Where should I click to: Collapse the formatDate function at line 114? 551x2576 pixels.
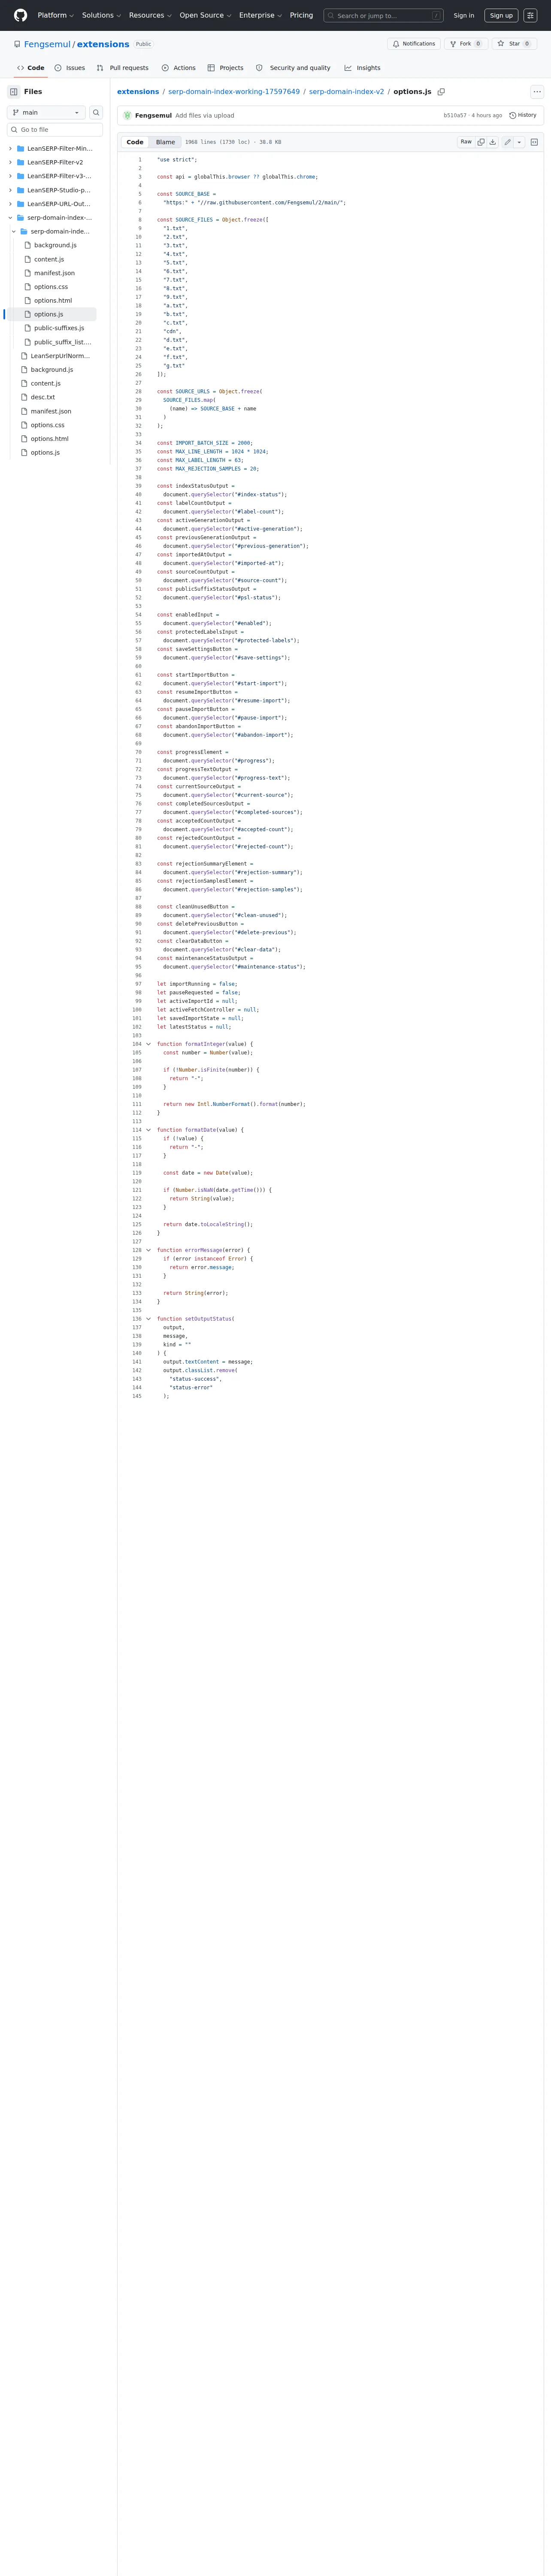coord(149,1130)
